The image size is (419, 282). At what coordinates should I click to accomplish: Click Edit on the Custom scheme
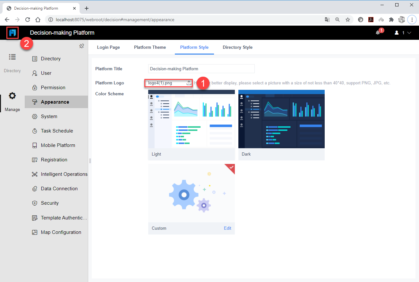click(227, 228)
